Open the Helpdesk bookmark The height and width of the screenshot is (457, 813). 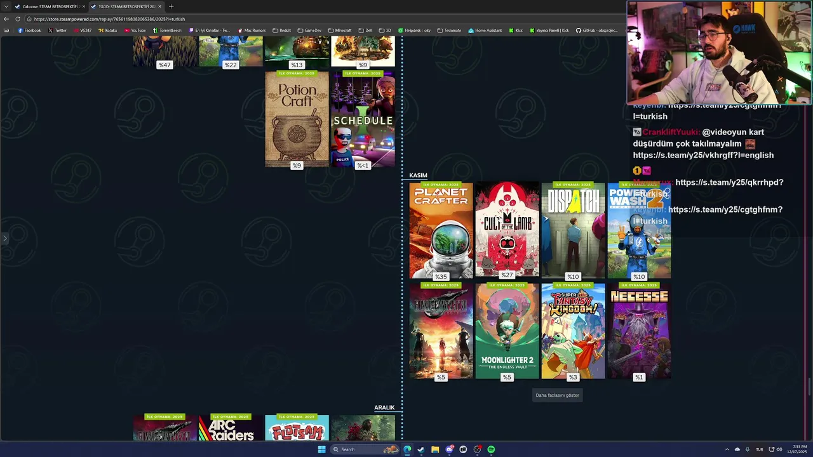pos(414,30)
